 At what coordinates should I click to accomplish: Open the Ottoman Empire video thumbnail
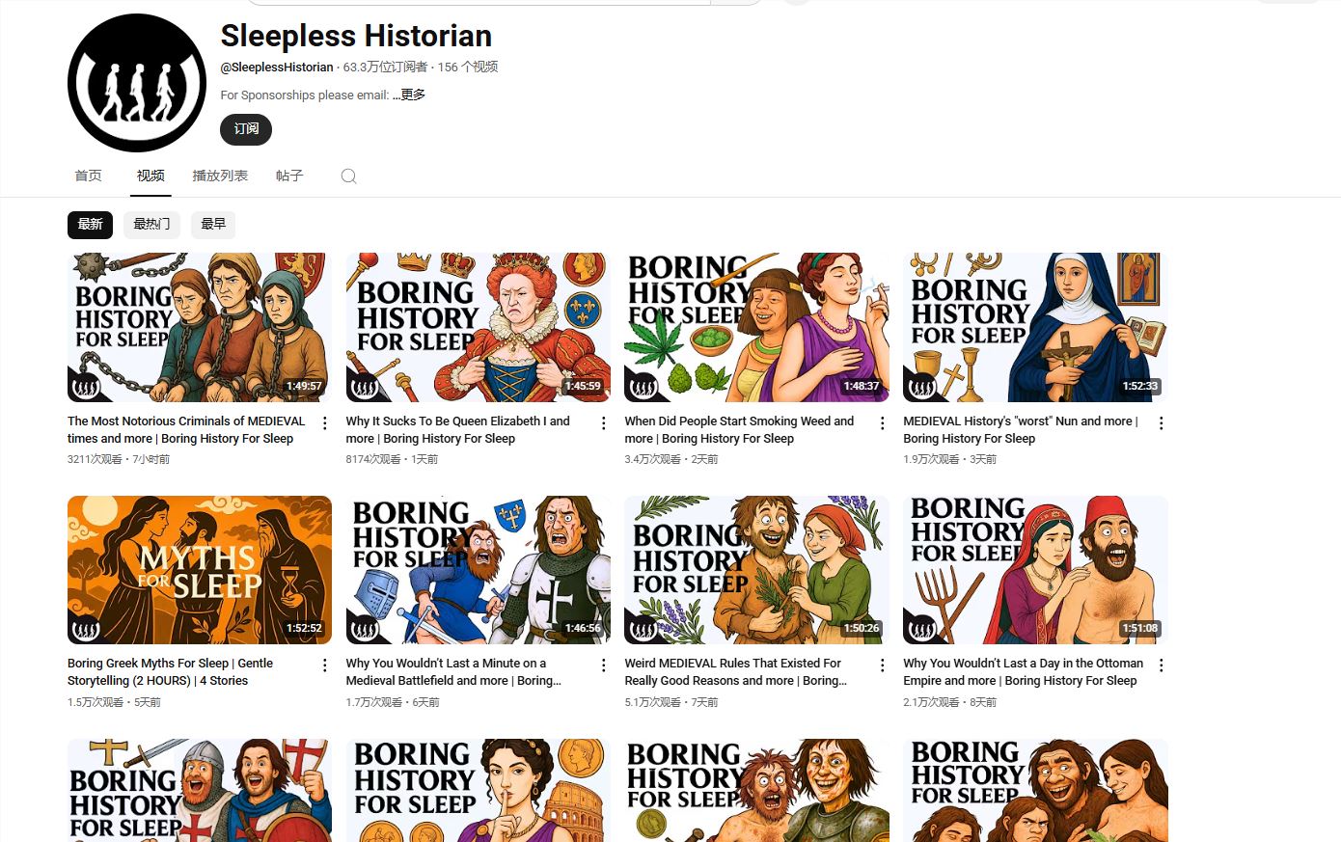[x=1035, y=569]
